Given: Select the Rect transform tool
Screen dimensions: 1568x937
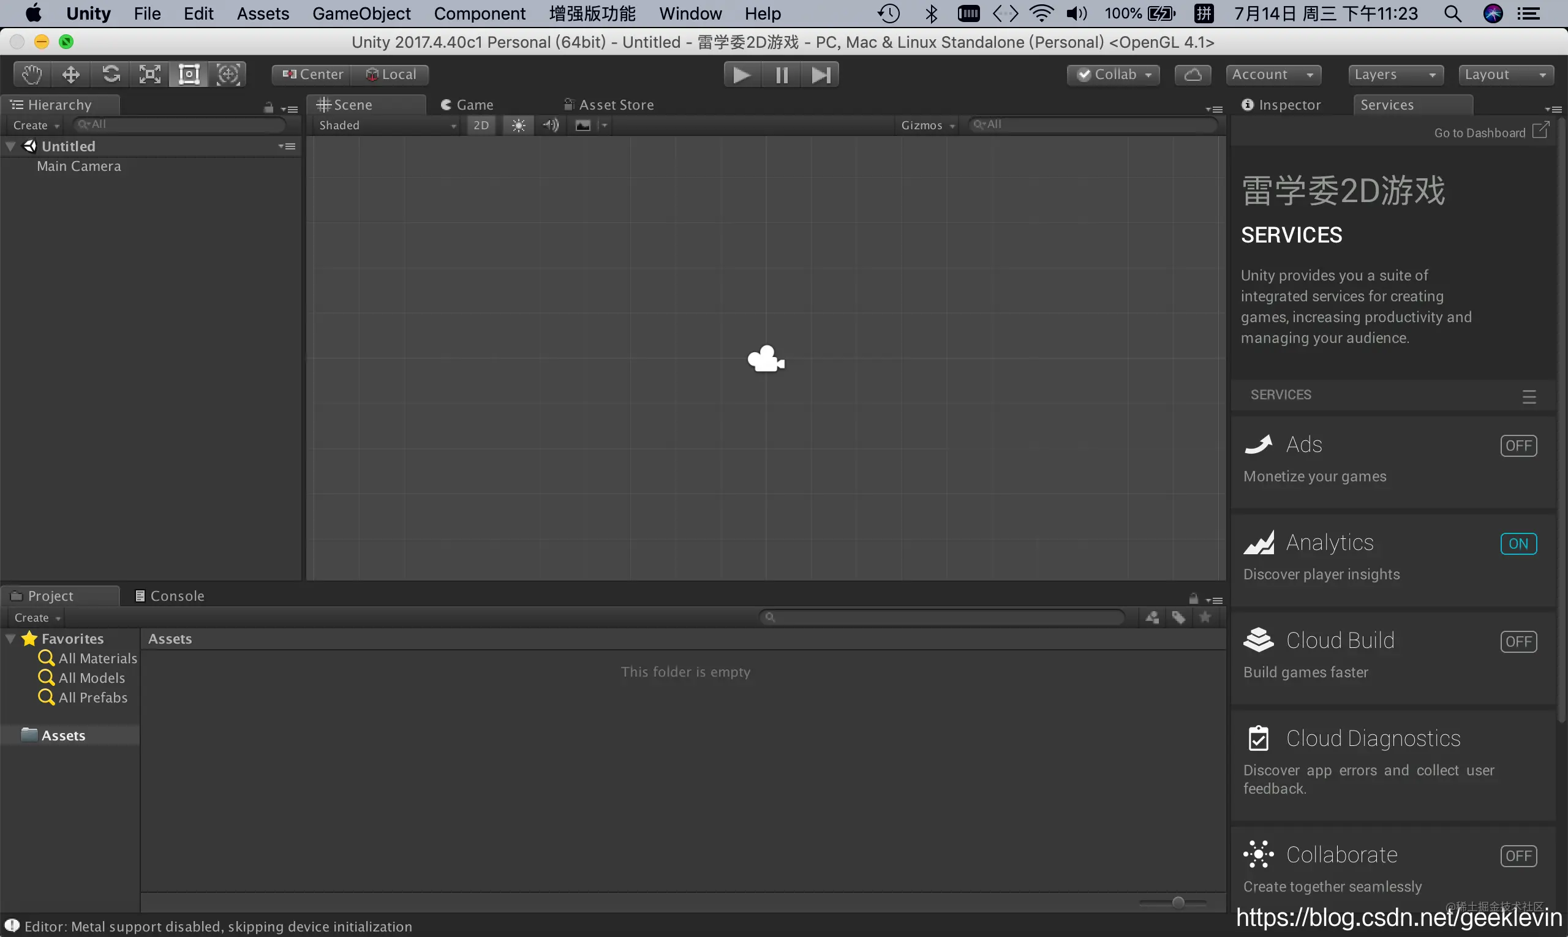Looking at the screenshot, I should tap(189, 75).
